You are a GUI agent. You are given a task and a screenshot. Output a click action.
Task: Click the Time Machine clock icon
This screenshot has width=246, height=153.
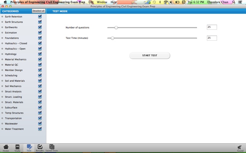[154, 2]
